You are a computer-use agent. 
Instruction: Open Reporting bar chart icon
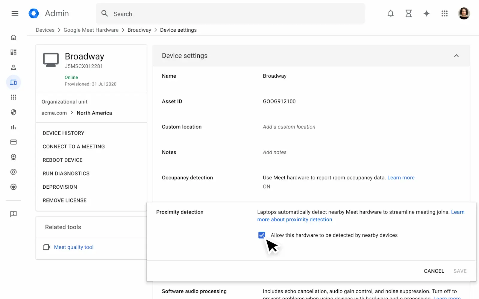tap(13, 127)
